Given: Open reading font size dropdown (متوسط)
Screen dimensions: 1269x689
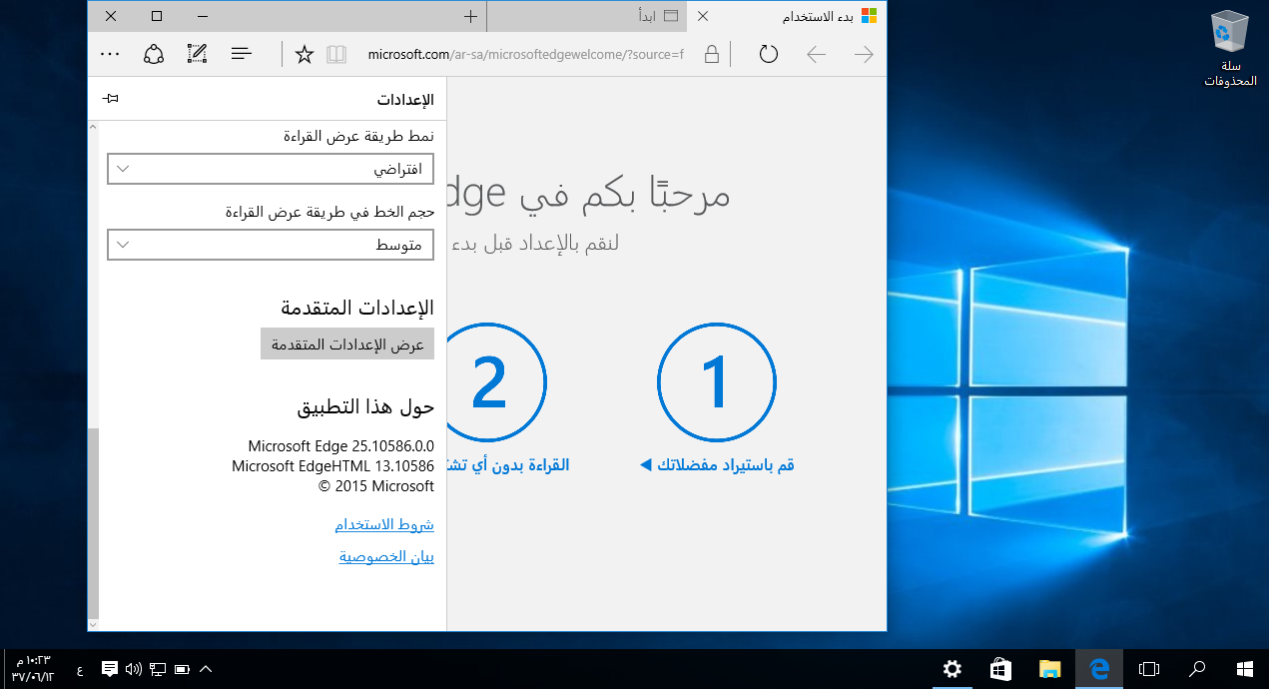Looking at the screenshot, I should [271, 245].
